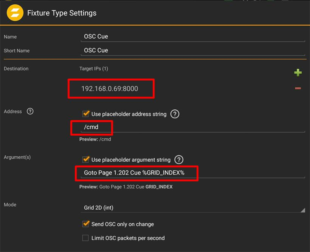Click the Target IPs (1) label
The height and width of the screenshot is (252, 310).
[93, 69]
